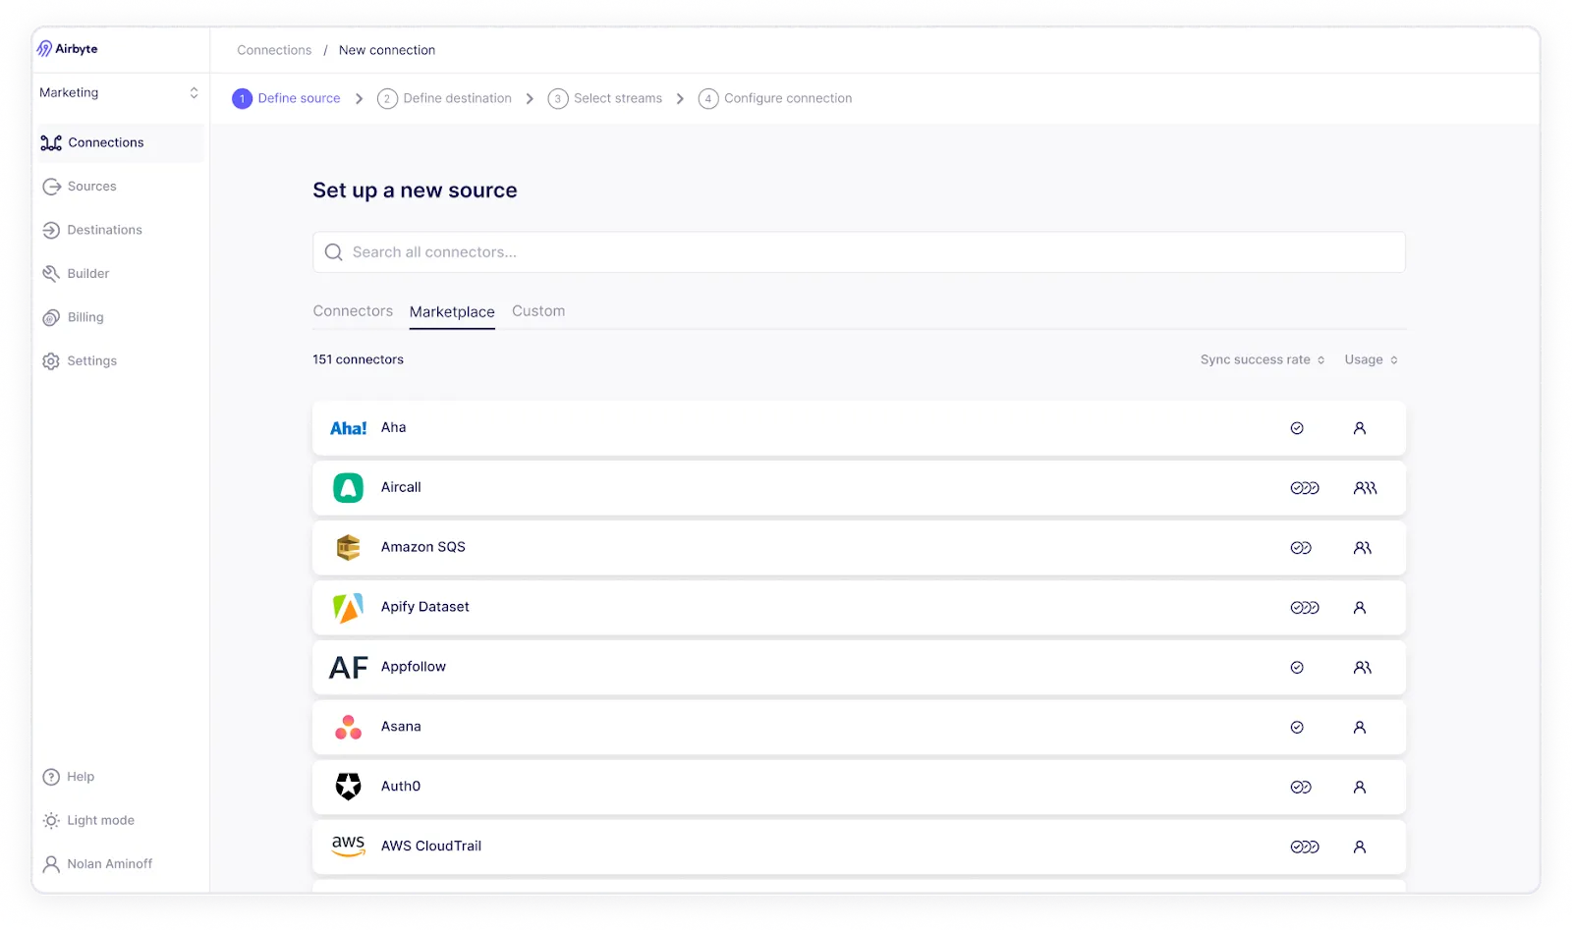Click the Apify Dataset logo
This screenshot has width=1572, height=930.
click(348, 608)
